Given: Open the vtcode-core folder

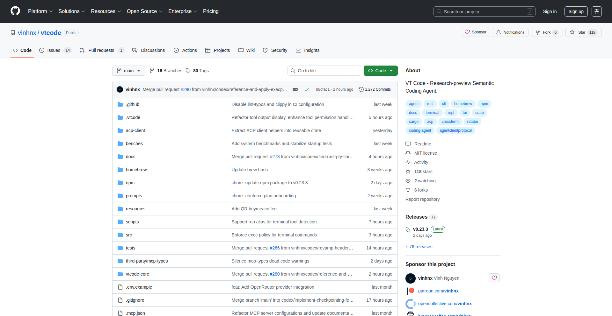Looking at the screenshot, I should click(137, 274).
